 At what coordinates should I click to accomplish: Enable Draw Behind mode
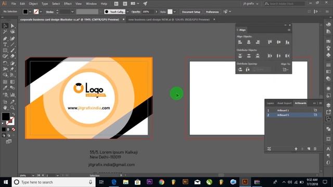tap(9, 135)
